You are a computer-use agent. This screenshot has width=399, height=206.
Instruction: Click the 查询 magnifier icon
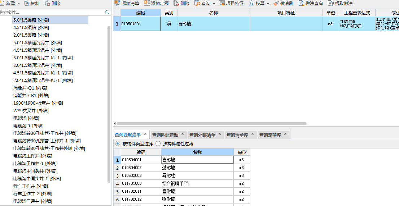197,4
